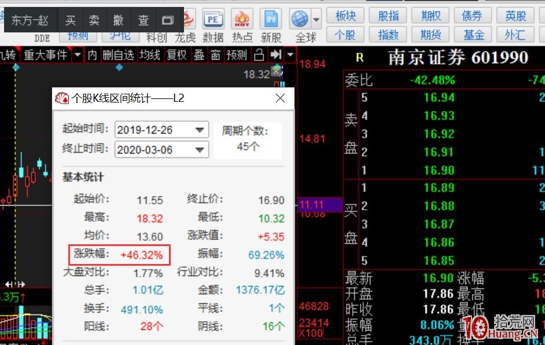Expand the 重大事件 events dropdown arrow
The width and height of the screenshot is (545, 345).
tap(78, 54)
